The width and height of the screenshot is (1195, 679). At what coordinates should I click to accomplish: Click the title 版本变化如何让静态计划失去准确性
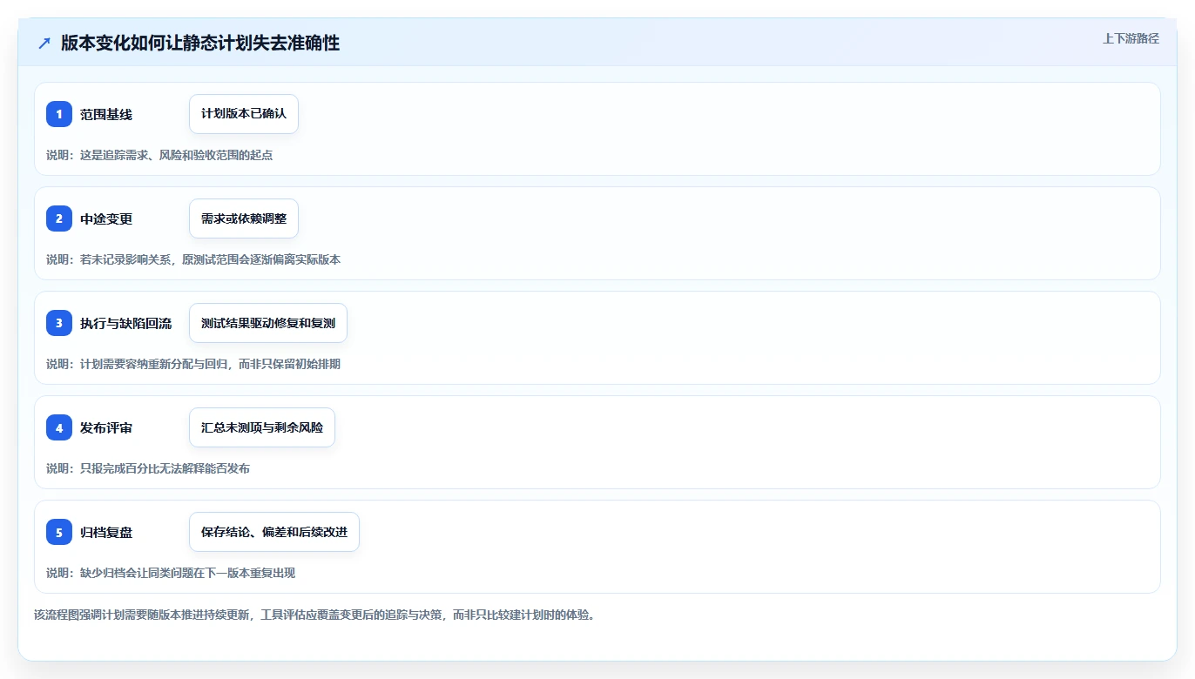tap(200, 44)
